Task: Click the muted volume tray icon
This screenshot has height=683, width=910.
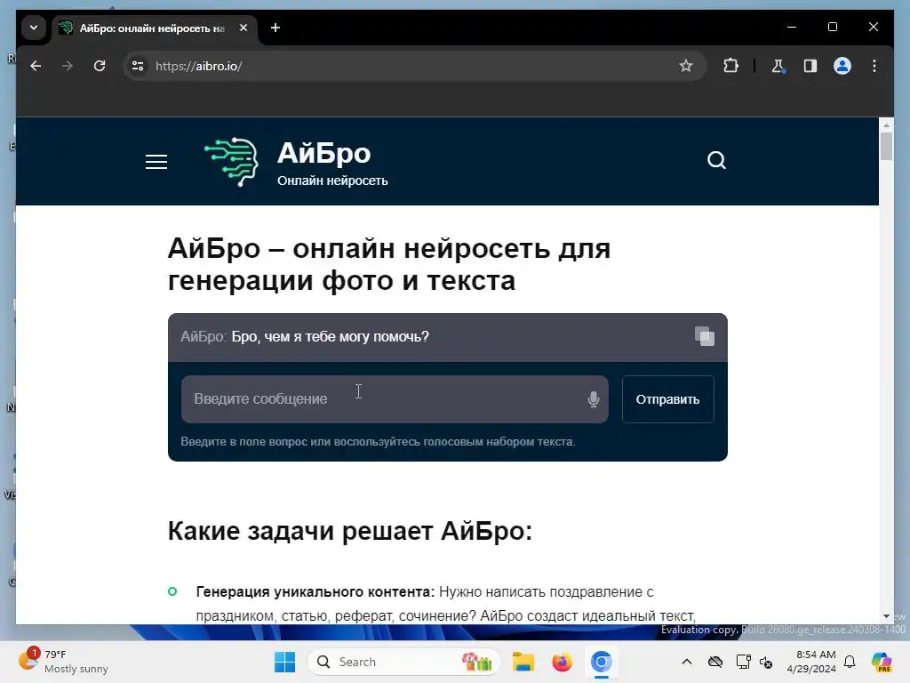Action: tap(766, 663)
